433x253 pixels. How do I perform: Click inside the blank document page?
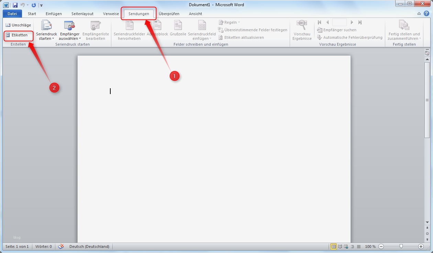point(214,149)
